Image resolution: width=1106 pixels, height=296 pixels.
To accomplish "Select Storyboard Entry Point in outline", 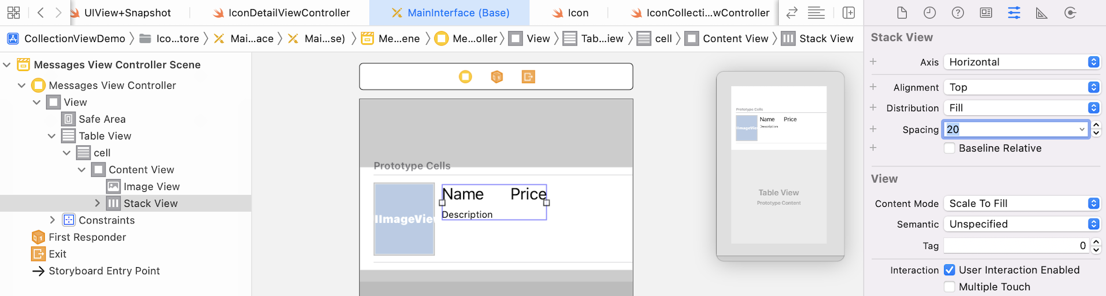I will [x=104, y=271].
